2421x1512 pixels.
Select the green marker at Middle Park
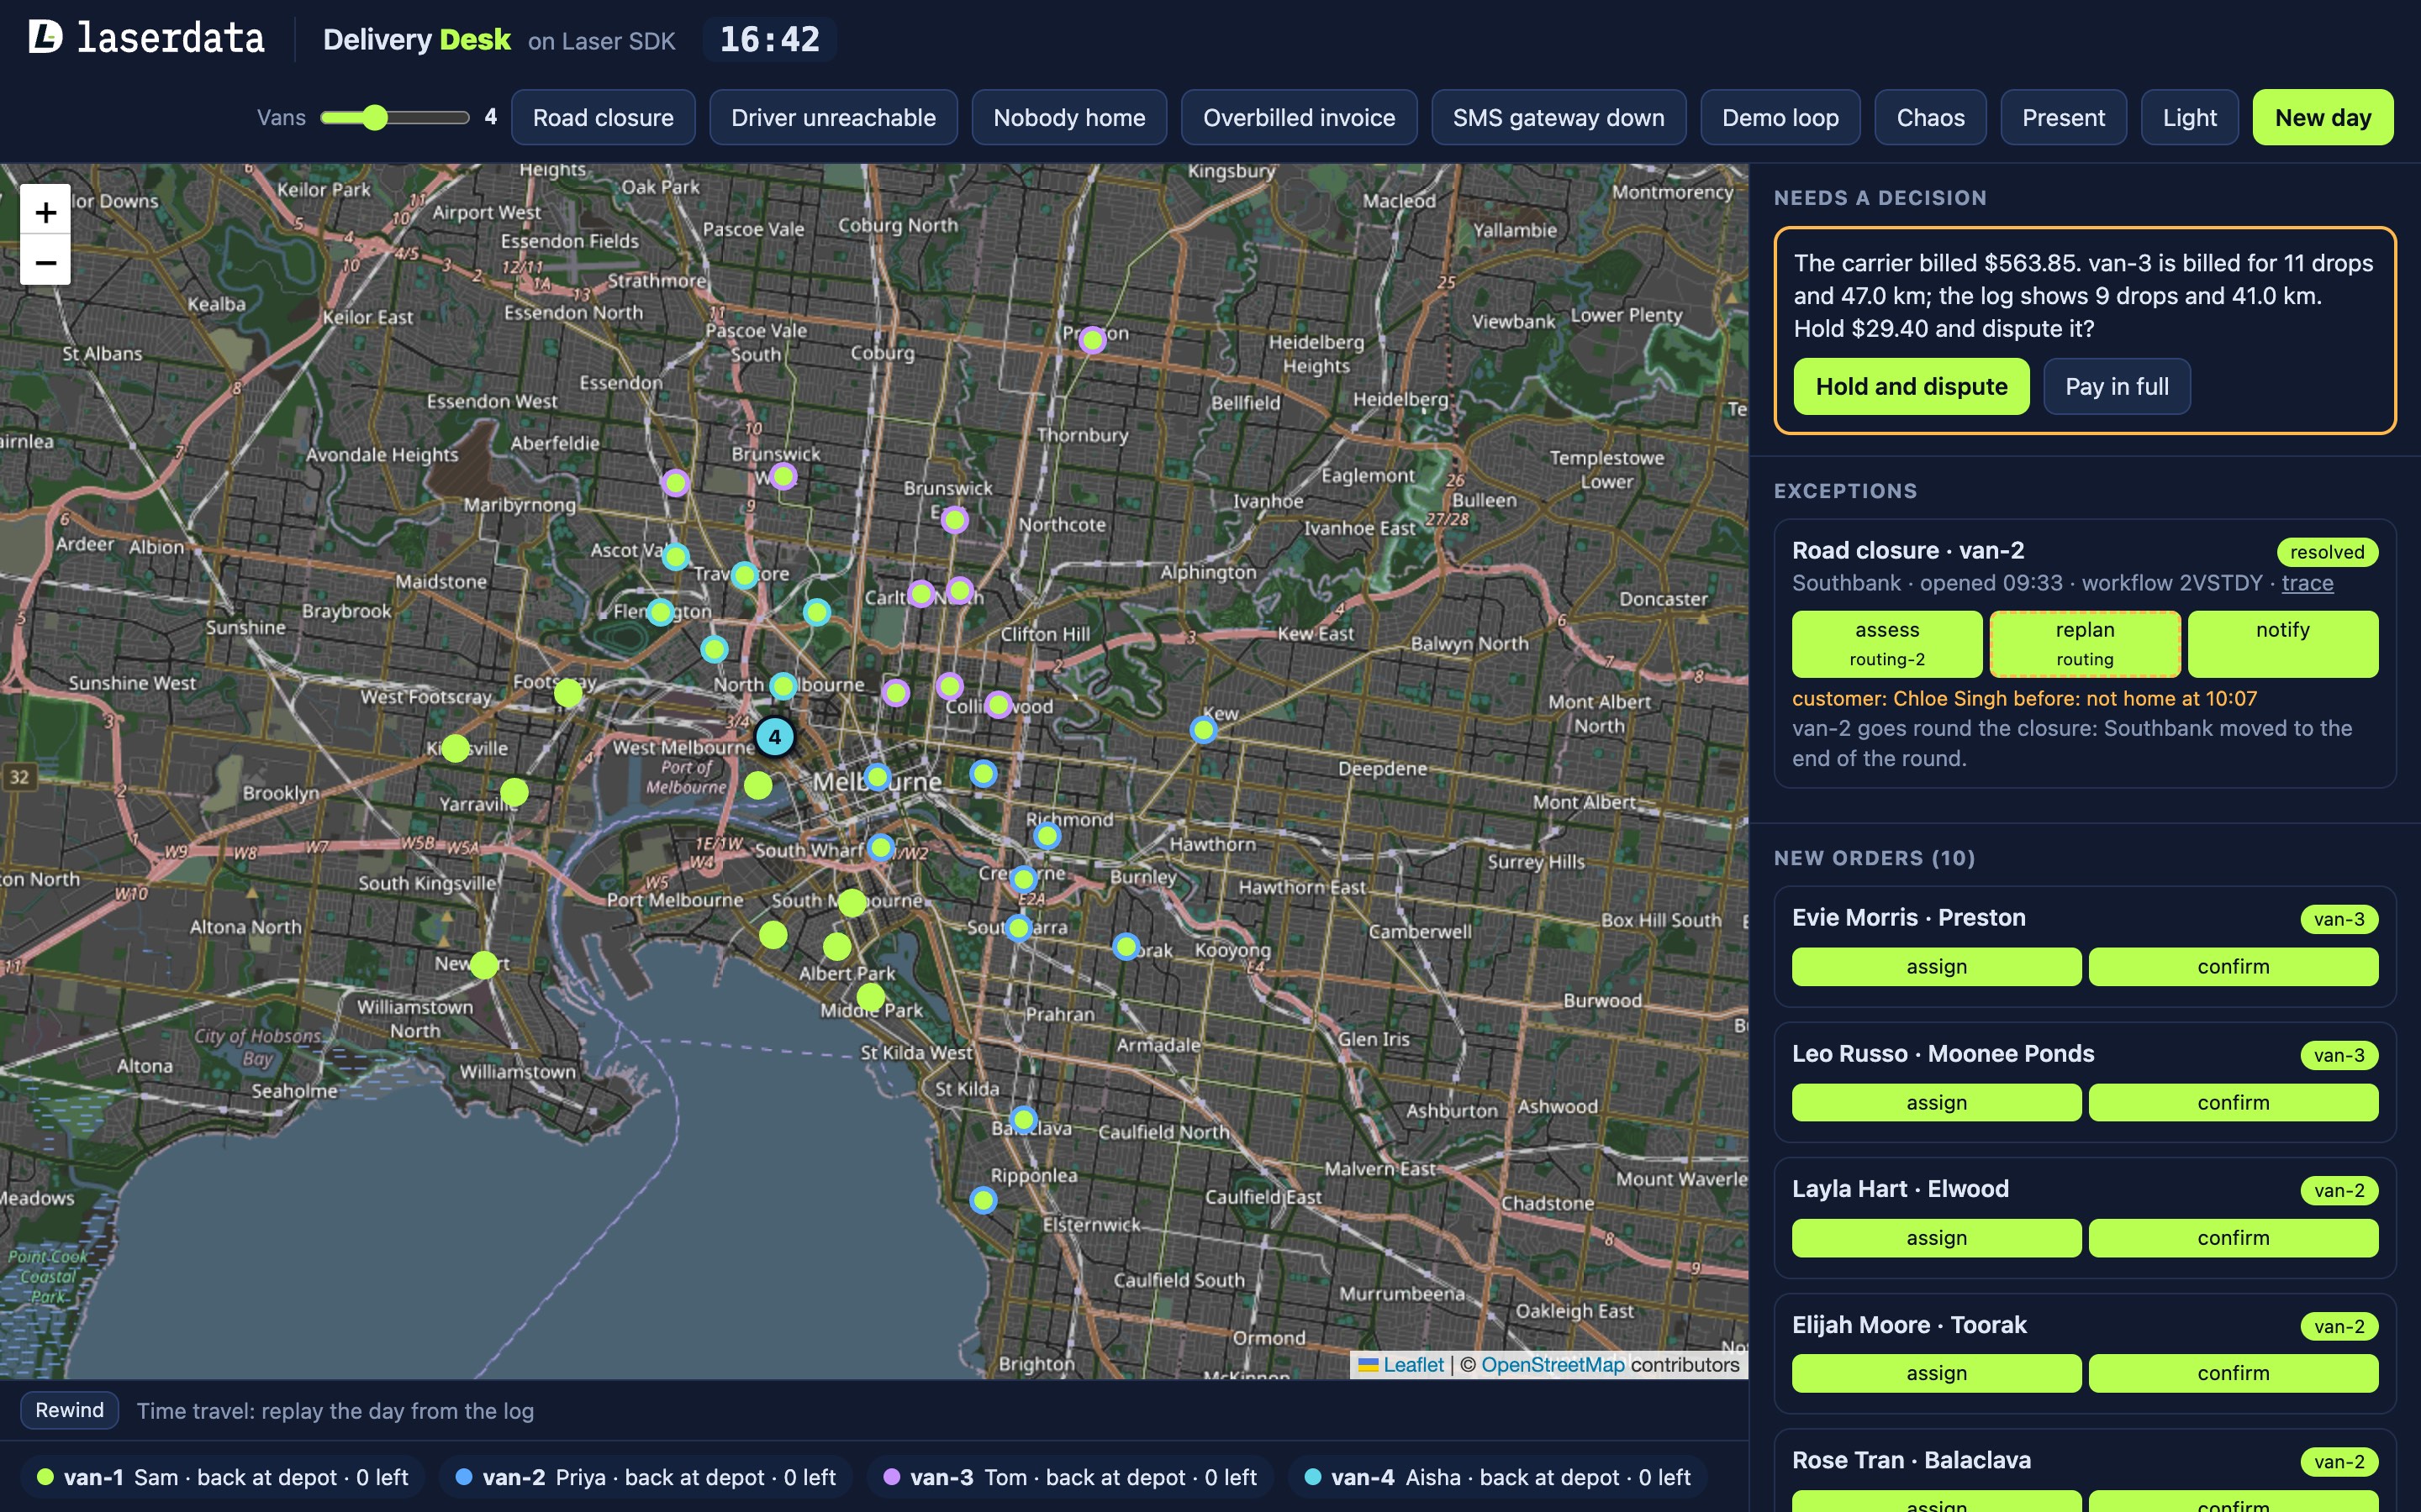(870, 996)
